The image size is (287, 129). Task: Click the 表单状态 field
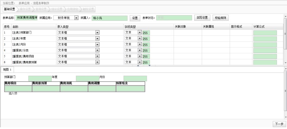click(x=174, y=18)
